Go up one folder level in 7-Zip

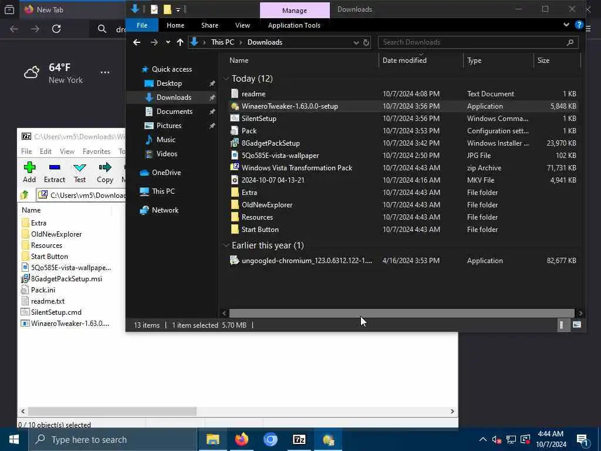pos(25,195)
